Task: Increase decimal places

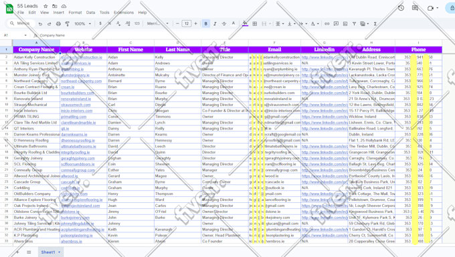Action: [128, 23]
